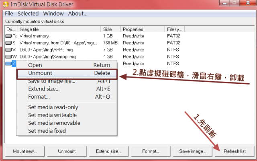
Task: Choose Unmount in the context menu
Action: [67, 73]
